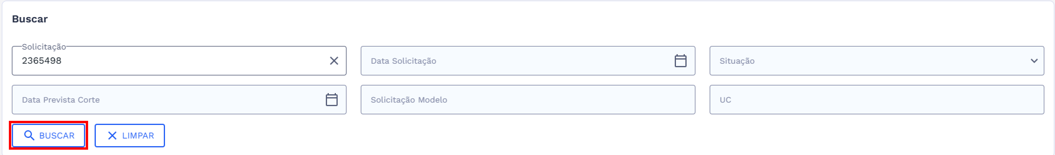
Task: Click the Solicitação floating label
Action: tap(44, 47)
